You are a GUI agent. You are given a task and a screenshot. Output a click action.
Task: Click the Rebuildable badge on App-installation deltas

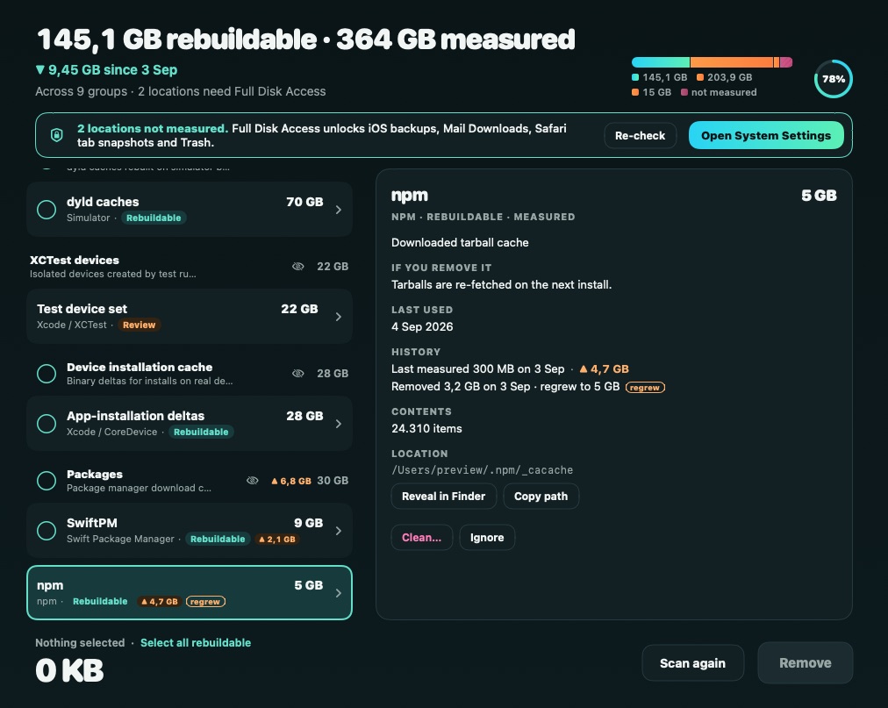pyautogui.click(x=201, y=432)
